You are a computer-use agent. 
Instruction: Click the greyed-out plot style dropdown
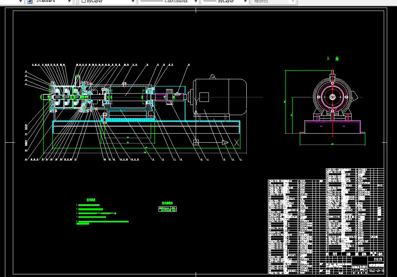[x=274, y=2]
